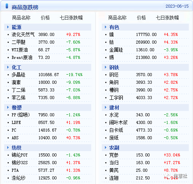
Task: Click 钴 price 269900.00
Action: point(146,42)
